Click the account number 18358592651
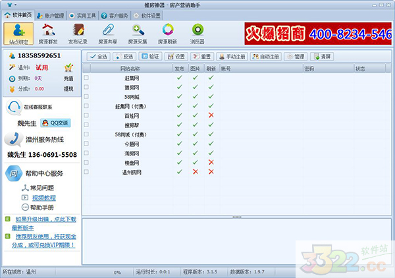This screenshot has height=278, width=395. 39,56
